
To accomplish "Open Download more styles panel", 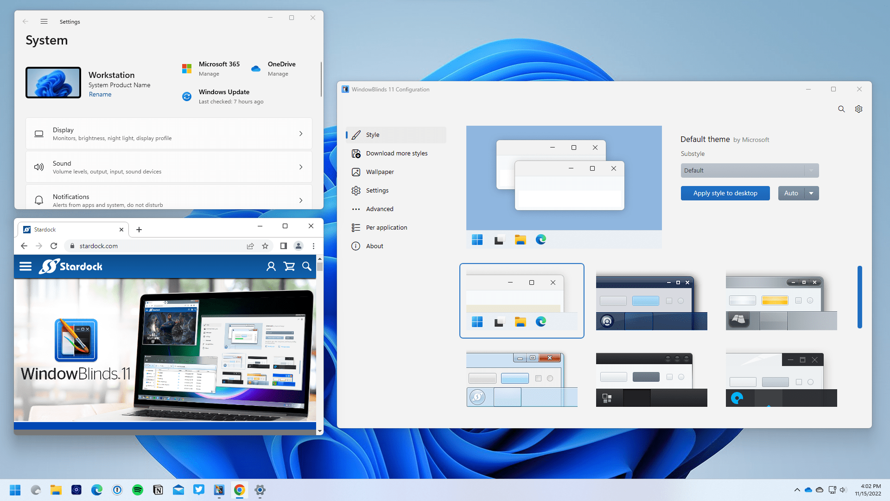I will pos(396,153).
